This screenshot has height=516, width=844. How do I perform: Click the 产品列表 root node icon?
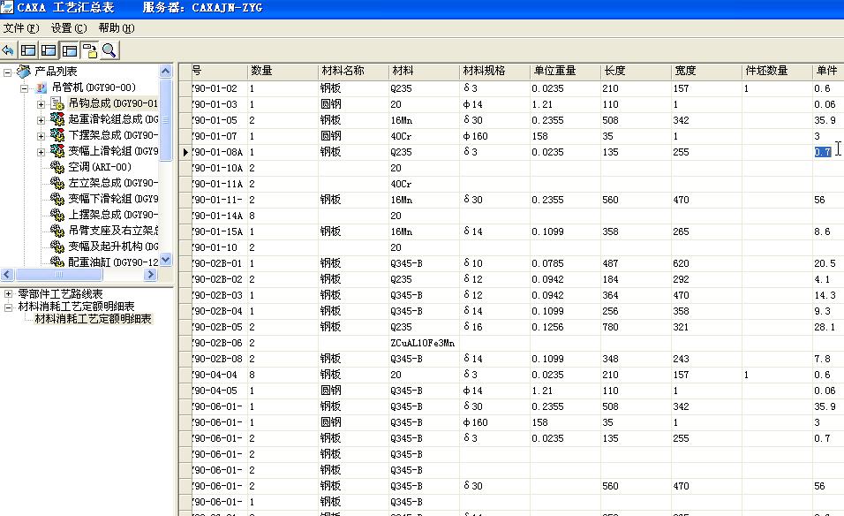point(24,72)
